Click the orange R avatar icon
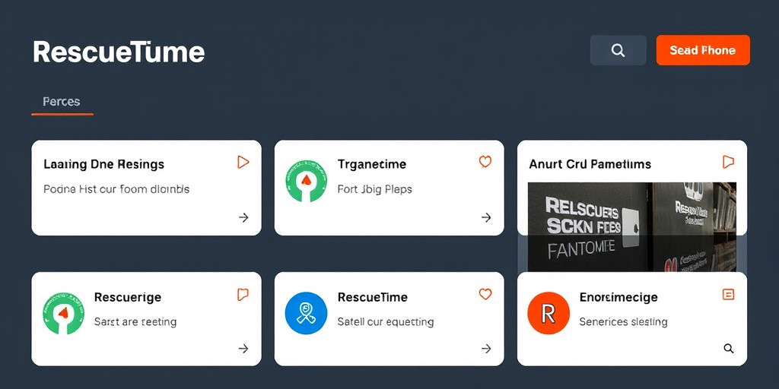This screenshot has width=779, height=389. click(x=548, y=313)
